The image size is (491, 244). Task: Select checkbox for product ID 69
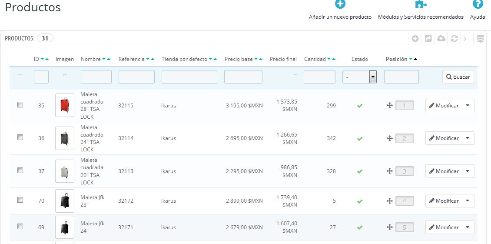pos(20,226)
